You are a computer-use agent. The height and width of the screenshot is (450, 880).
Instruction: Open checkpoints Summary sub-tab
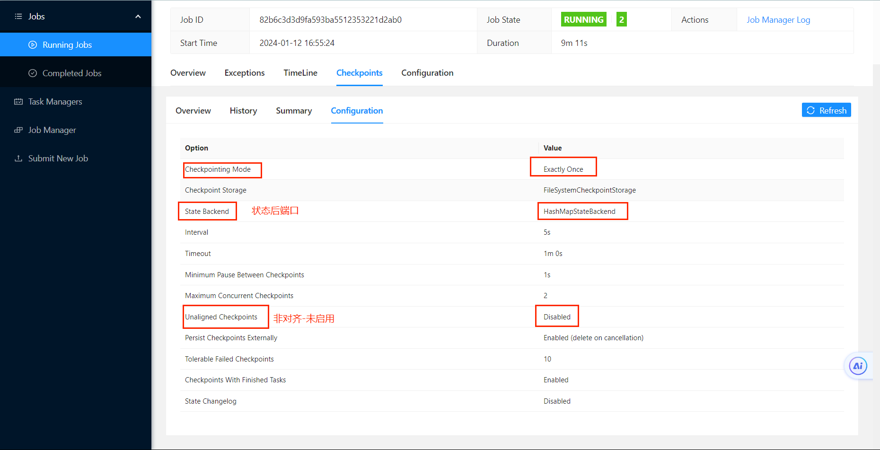[x=294, y=111]
